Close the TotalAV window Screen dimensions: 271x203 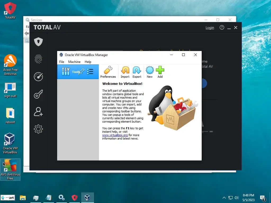click(236, 27)
